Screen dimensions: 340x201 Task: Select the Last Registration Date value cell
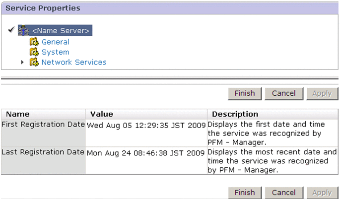tap(146, 152)
